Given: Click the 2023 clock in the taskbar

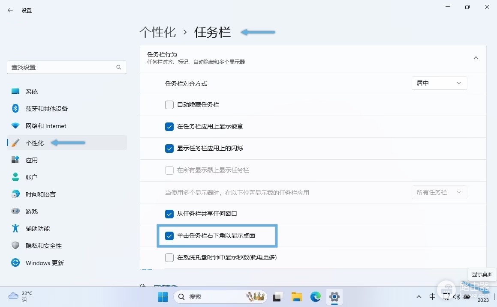Looking at the screenshot, I should [483, 300].
